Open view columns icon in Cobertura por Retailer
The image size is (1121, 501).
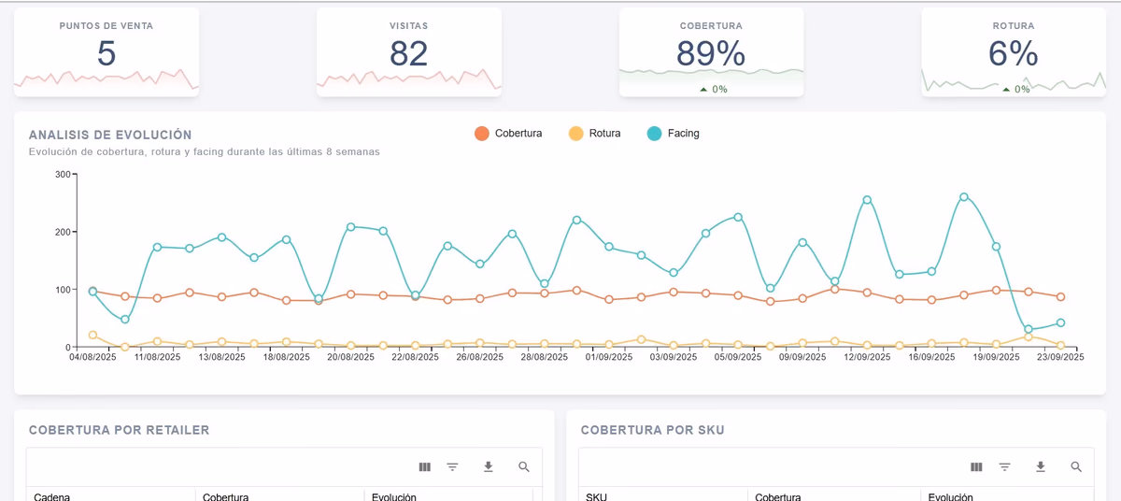tap(425, 466)
